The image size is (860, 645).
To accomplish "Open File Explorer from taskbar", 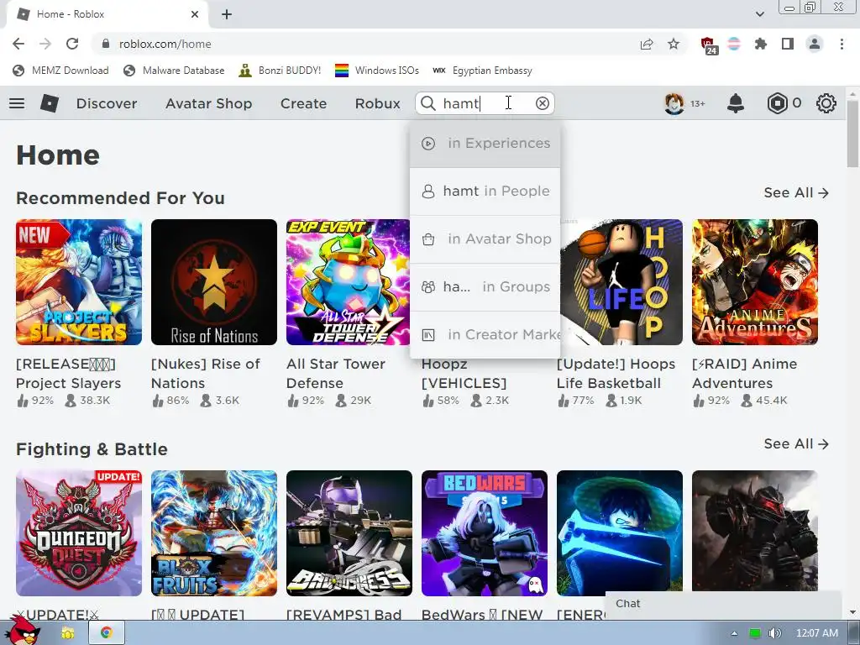I will pyautogui.click(x=67, y=633).
